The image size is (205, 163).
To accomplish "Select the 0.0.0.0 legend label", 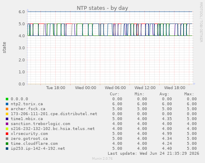I will [x=19, y=99].
